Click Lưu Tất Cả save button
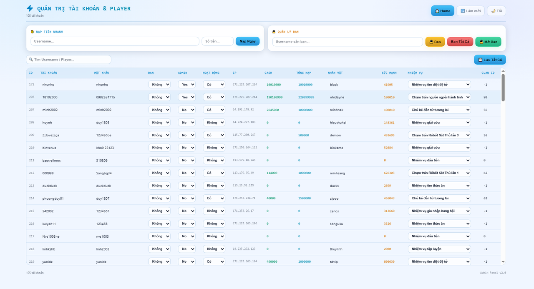 [490, 60]
